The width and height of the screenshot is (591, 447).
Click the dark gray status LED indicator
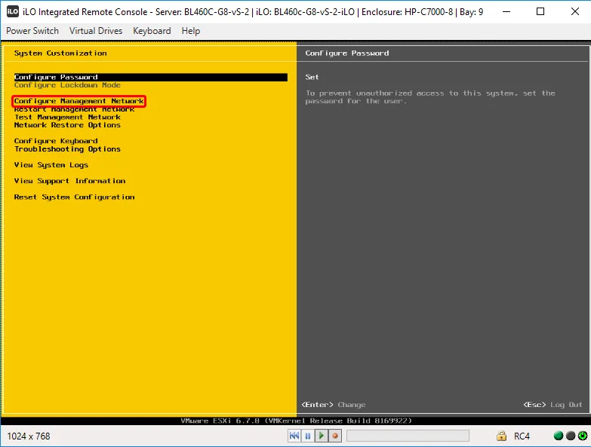pos(571,436)
